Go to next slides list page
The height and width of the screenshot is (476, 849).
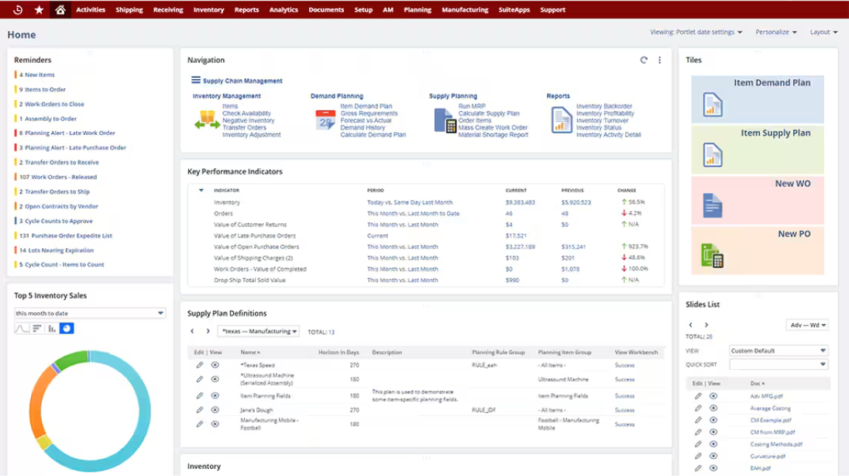[x=706, y=325]
